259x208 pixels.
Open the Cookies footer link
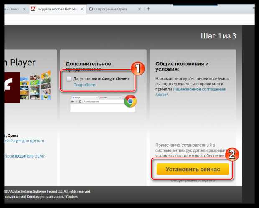coord(72,197)
